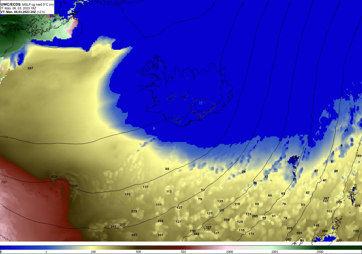This screenshot has width=362, height=254.
Task: Click the value 89 south of Iceland
Action: [x=167, y=169]
